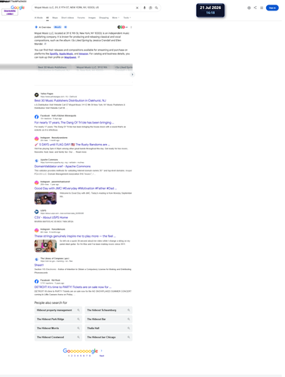Clear the search query with the X icon
This screenshot has width=285, height=377.
(137, 8)
